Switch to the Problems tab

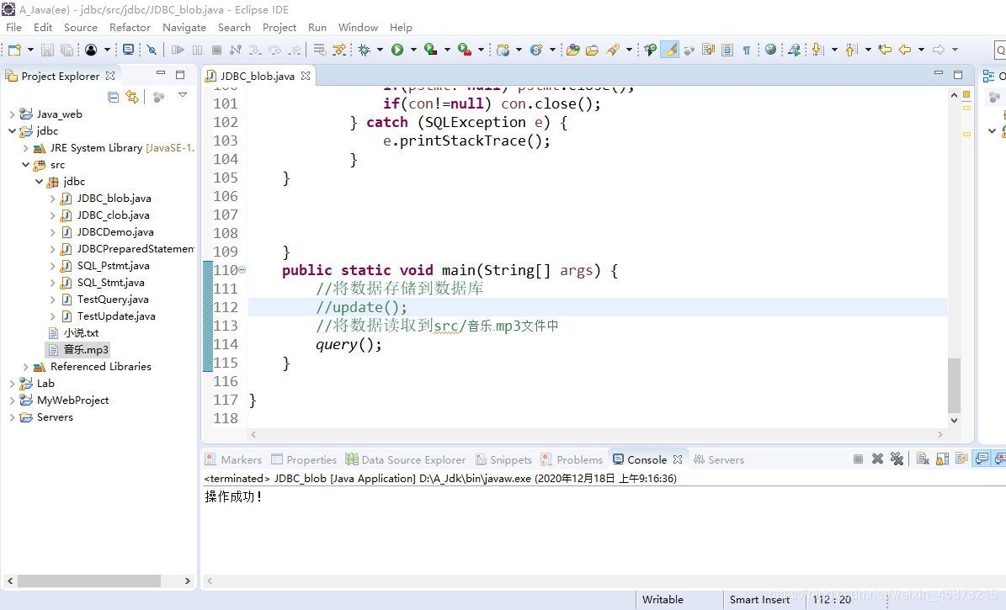pos(572,459)
